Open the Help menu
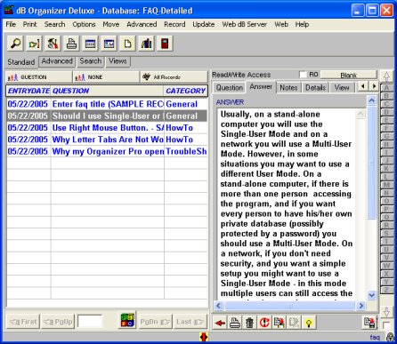 tap(302, 24)
